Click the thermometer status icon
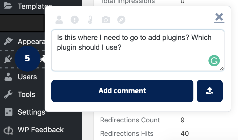Viewport: 238px width, 140px height. (x=90, y=20)
